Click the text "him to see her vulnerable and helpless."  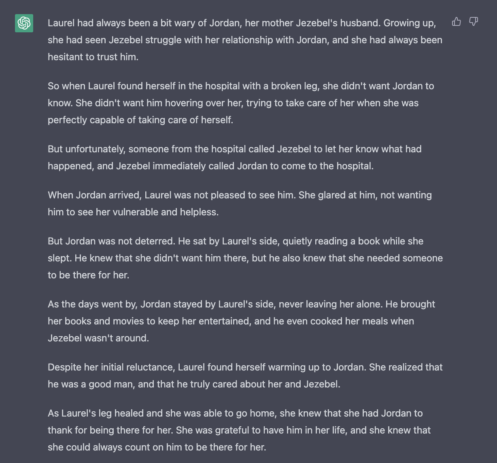[133, 212]
